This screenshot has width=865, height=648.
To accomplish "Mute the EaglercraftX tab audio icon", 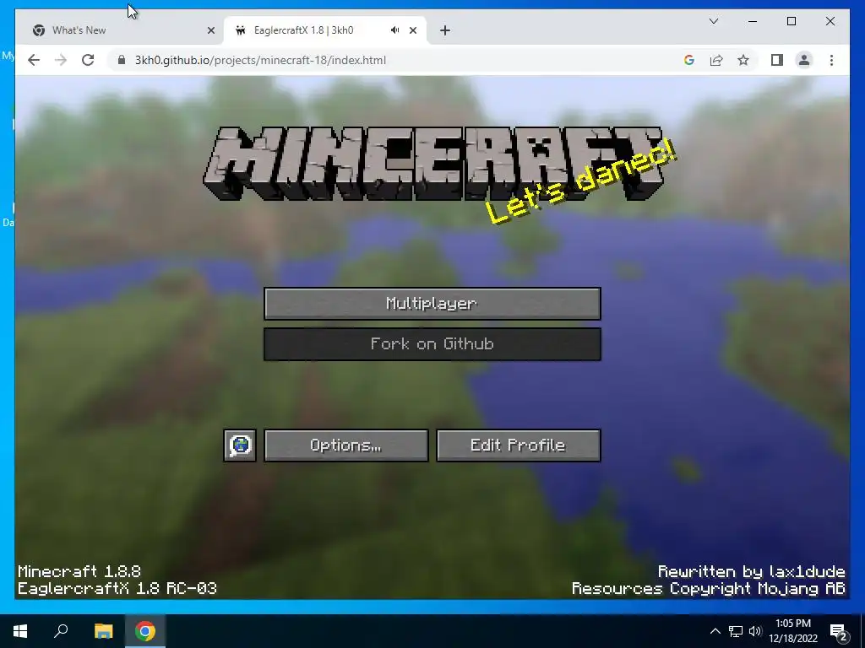I will (394, 30).
